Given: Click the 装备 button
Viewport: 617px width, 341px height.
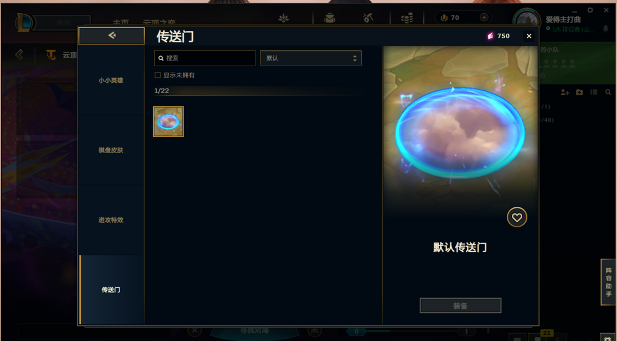Looking at the screenshot, I should pyautogui.click(x=460, y=306).
